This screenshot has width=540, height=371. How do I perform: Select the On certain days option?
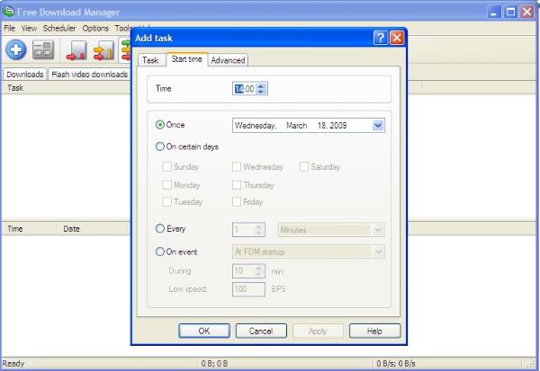tap(160, 146)
